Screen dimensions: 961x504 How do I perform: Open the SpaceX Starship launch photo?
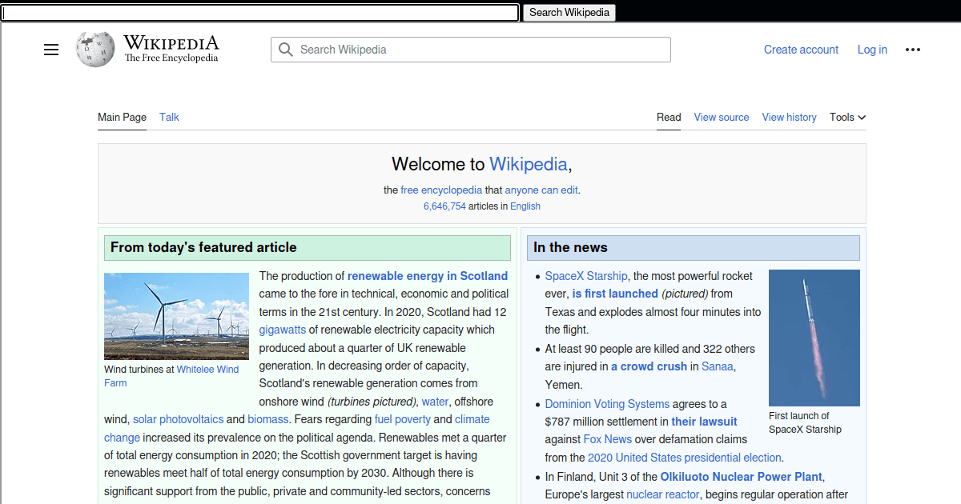click(x=814, y=338)
